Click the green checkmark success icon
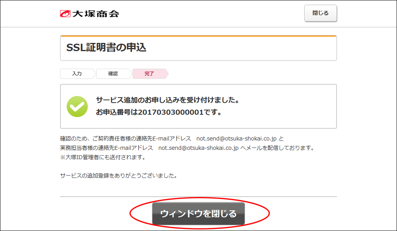 click(x=77, y=107)
